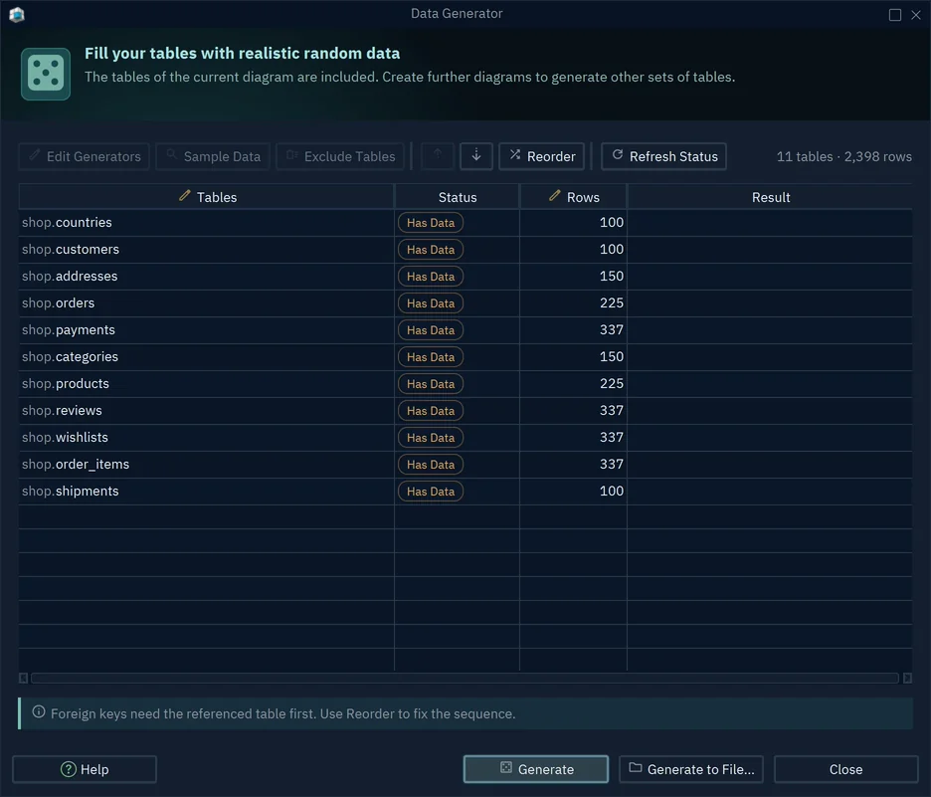This screenshot has height=797, width=931.
Task: Click the pencil icon in Rows header
Action: point(555,196)
